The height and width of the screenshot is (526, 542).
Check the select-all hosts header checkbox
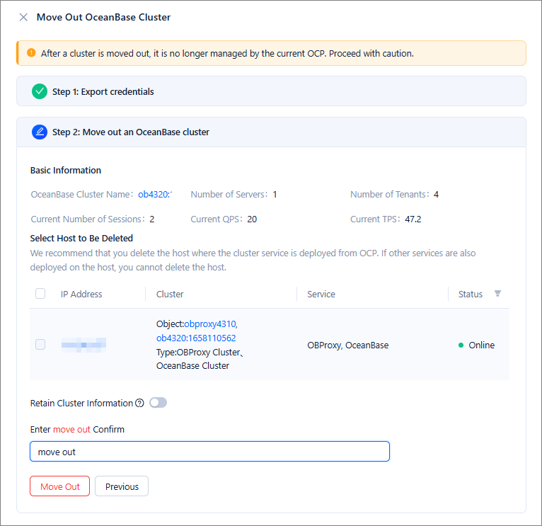[x=40, y=294]
